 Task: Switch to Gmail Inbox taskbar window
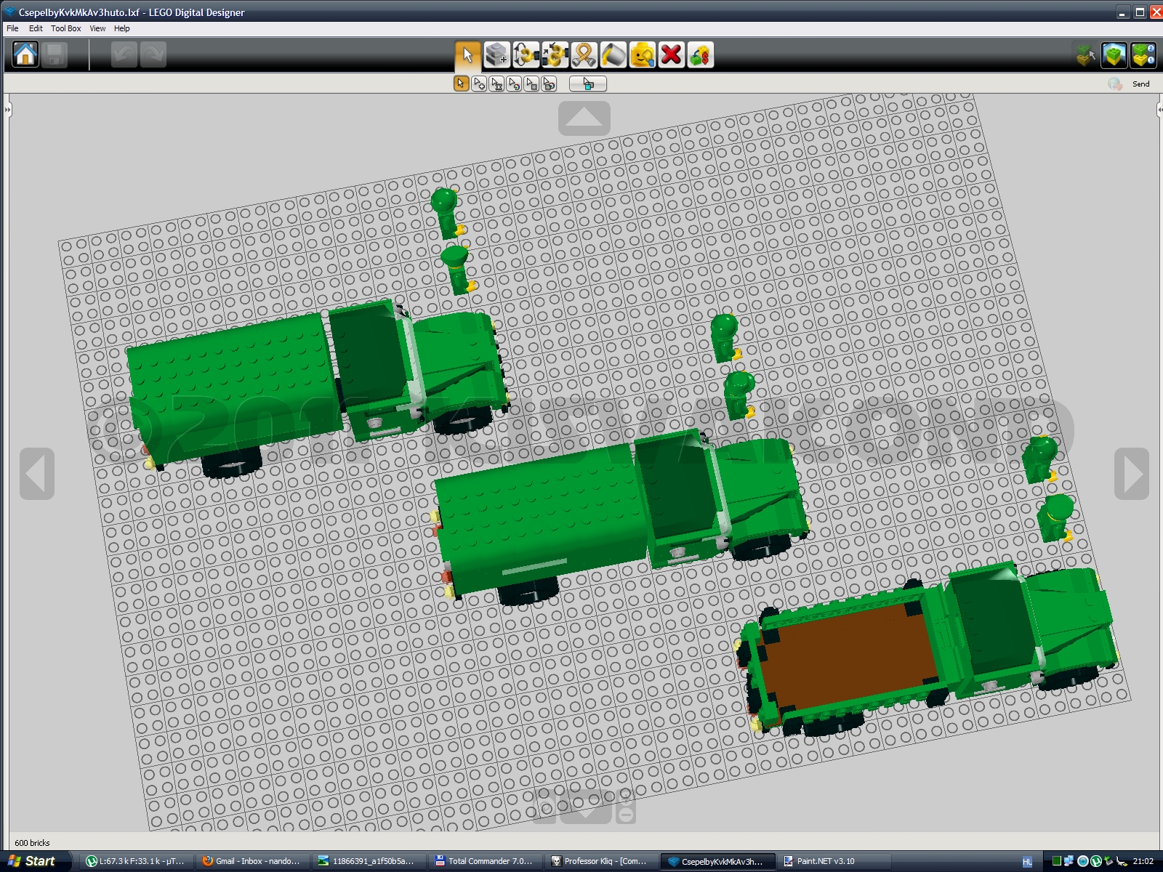click(x=251, y=861)
